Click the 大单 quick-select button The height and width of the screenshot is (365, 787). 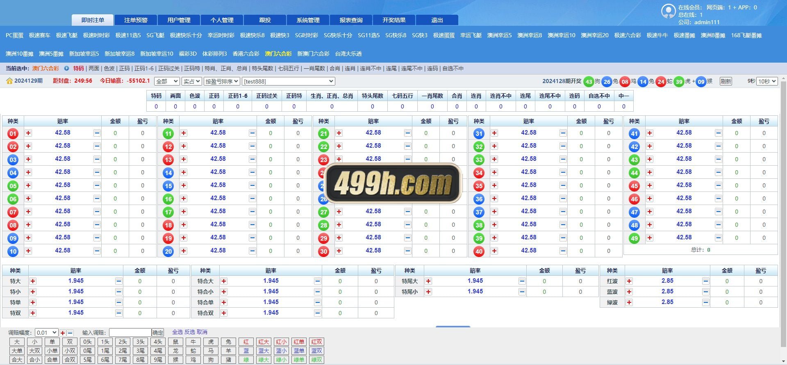click(x=17, y=351)
